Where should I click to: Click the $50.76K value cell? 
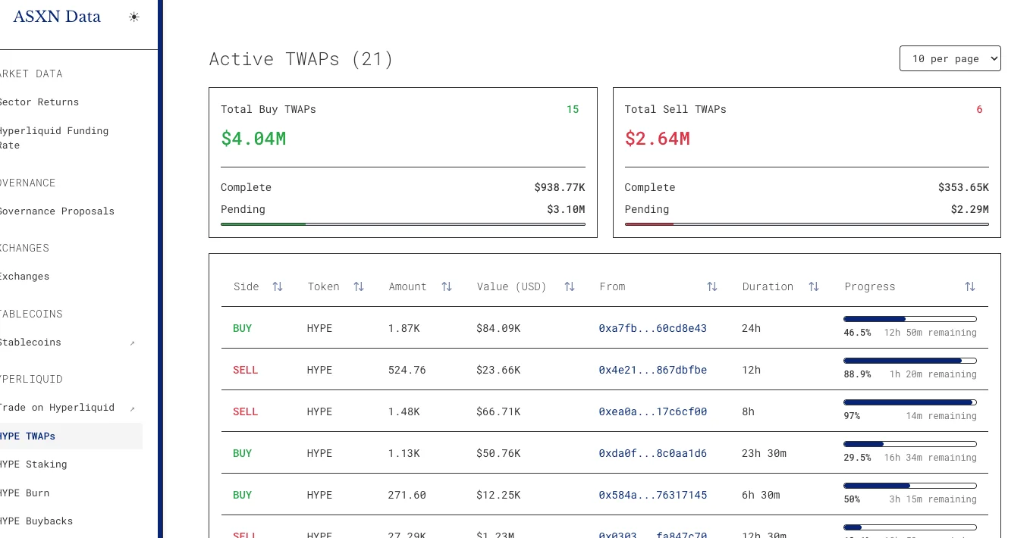(x=498, y=453)
